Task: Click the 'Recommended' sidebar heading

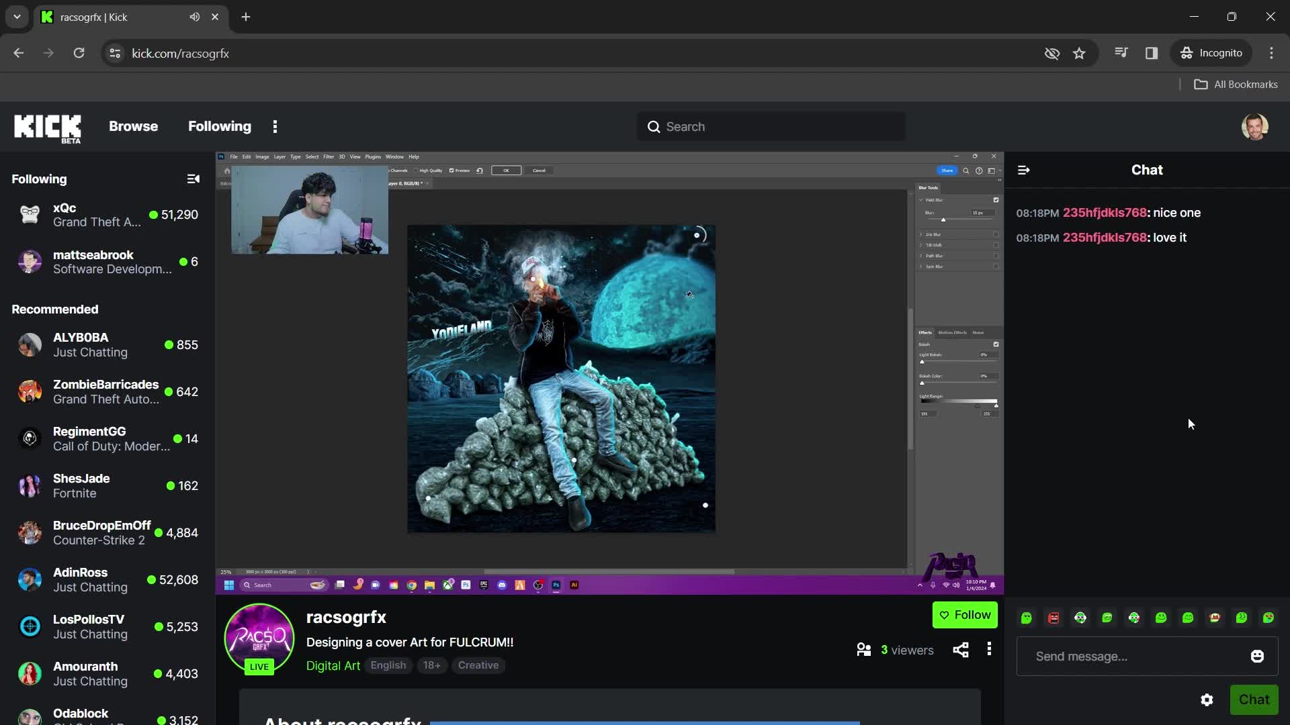Action: click(55, 309)
